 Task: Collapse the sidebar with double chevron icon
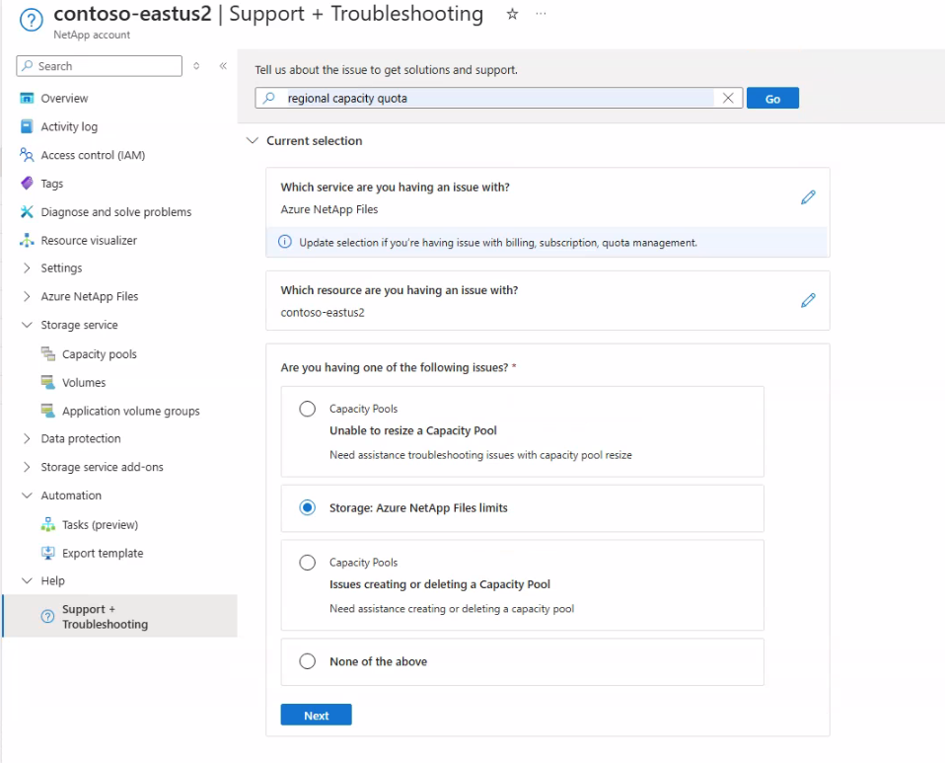223,66
